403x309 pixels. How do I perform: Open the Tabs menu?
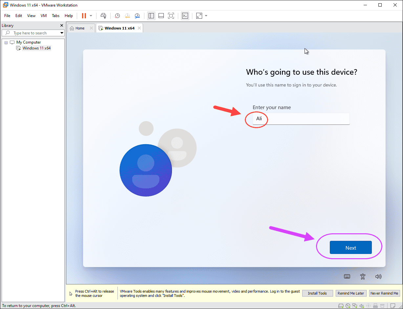56,16
